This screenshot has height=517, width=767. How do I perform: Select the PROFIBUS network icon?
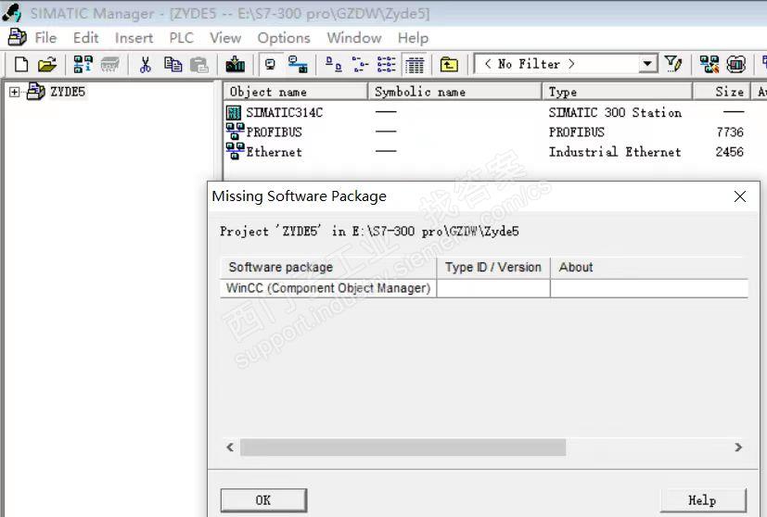point(236,132)
